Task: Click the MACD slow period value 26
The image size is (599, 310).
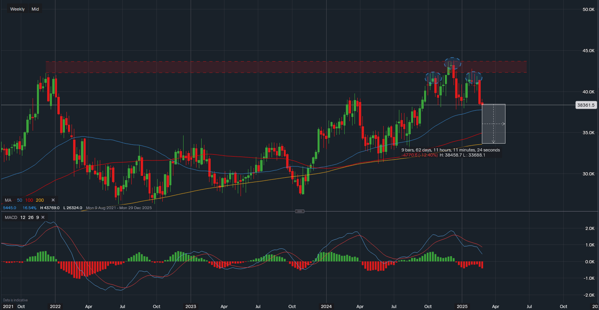Action: pyautogui.click(x=31, y=217)
